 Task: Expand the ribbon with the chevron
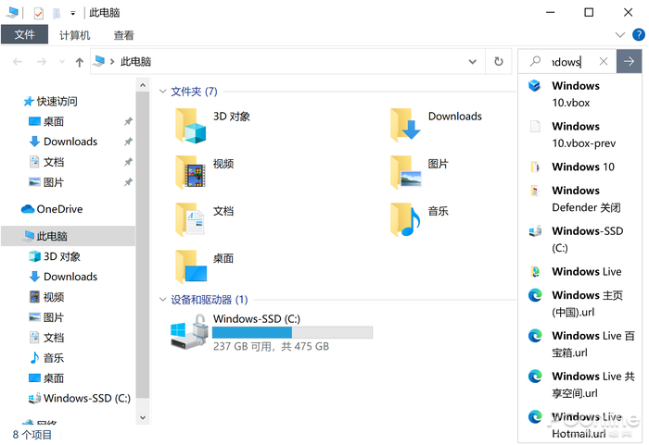[620, 35]
